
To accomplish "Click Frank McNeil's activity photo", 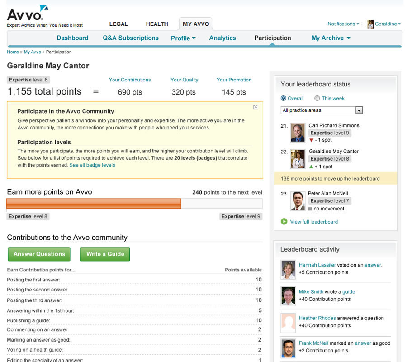I will coord(288,348).
